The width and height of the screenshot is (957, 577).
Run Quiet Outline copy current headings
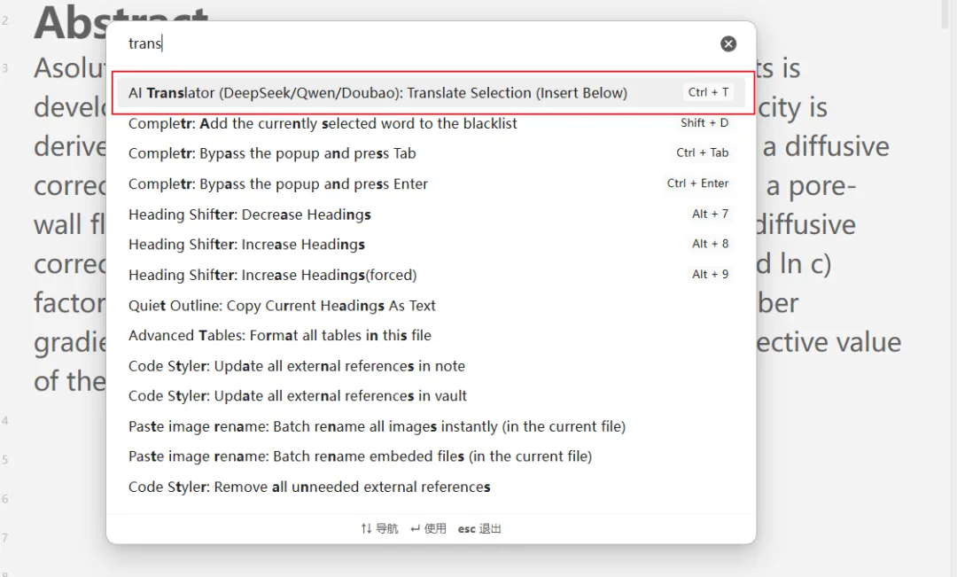coord(282,306)
